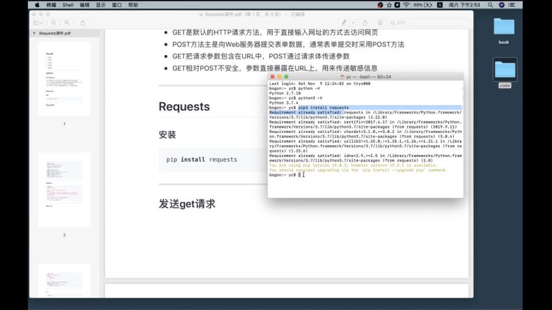The image size is (552, 310).
Task: Close the Terminal window with red button
Action: click(x=272, y=77)
